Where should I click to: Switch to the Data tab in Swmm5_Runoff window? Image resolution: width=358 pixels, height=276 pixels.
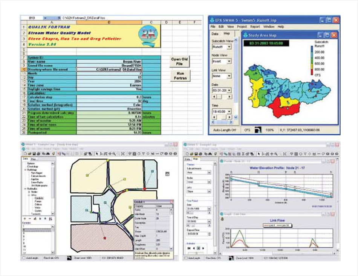click(x=215, y=34)
